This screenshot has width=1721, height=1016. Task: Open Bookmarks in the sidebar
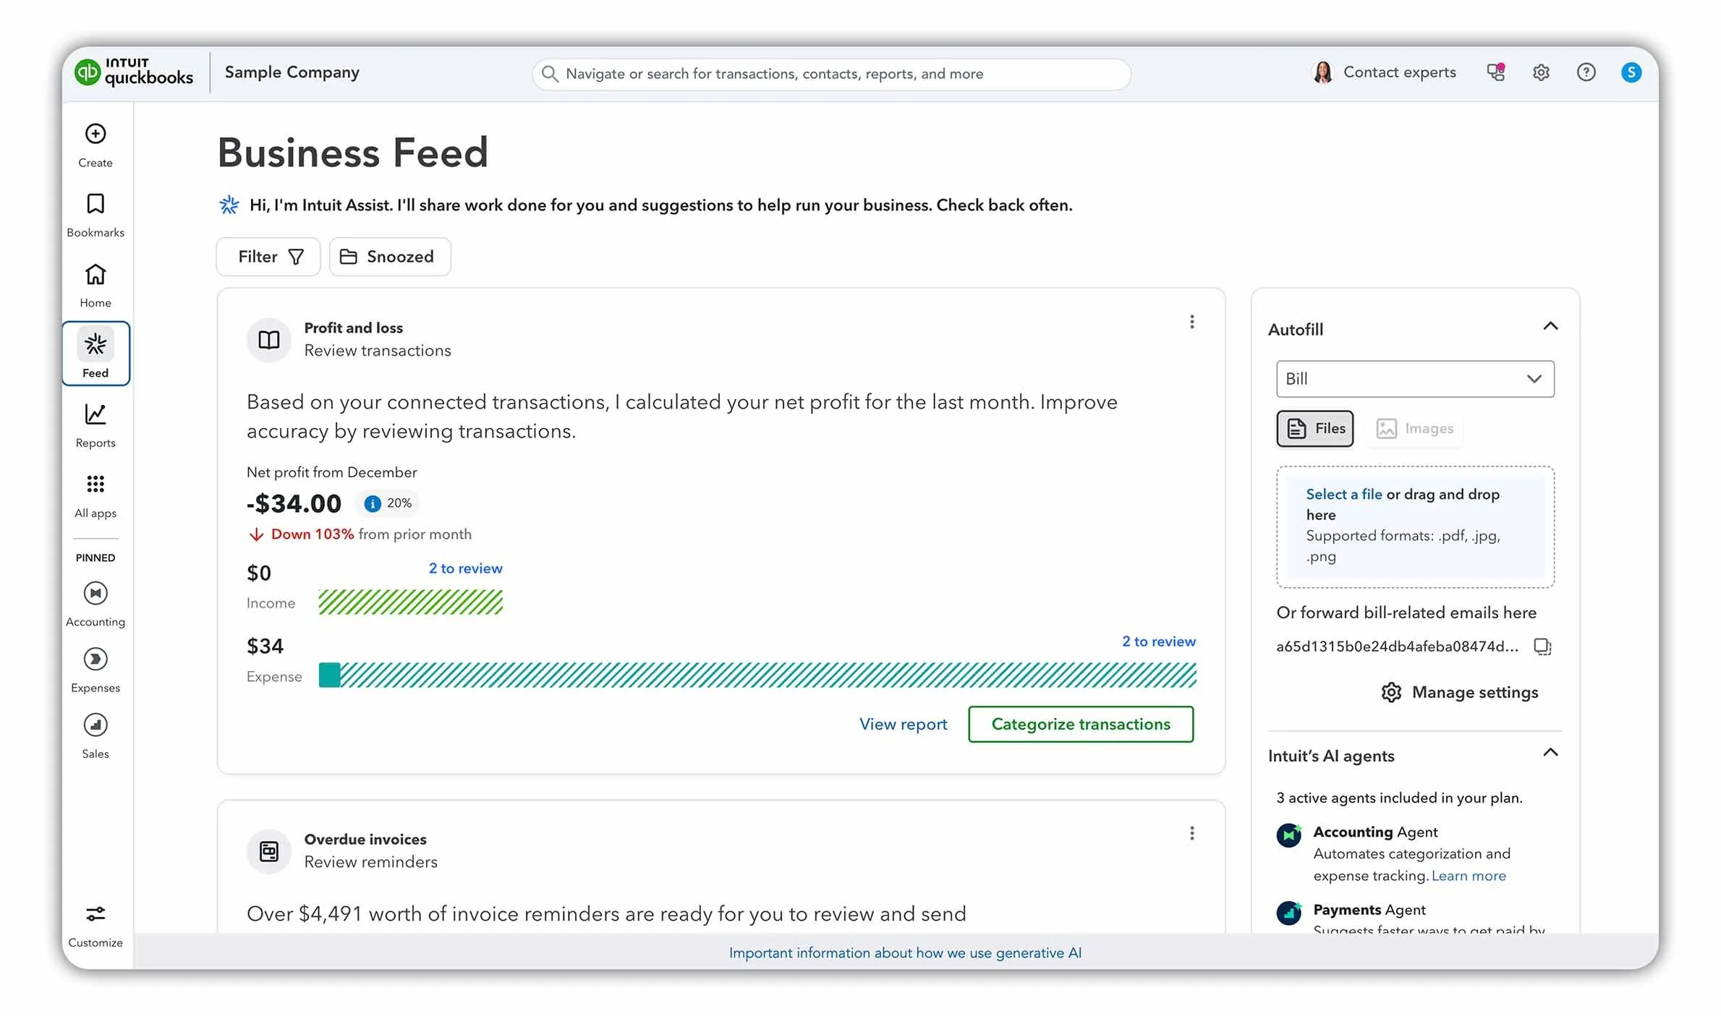pos(95,215)
